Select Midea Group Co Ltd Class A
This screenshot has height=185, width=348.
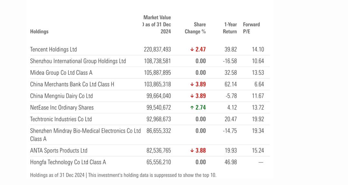pos(61,73)
